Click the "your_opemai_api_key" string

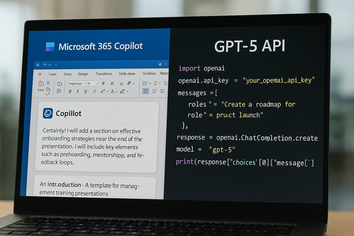(x=279, y=80)
